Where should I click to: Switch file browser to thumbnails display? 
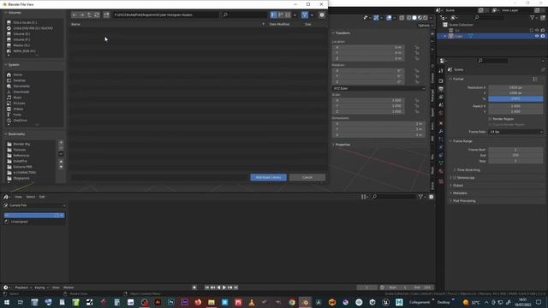(288, 15)
